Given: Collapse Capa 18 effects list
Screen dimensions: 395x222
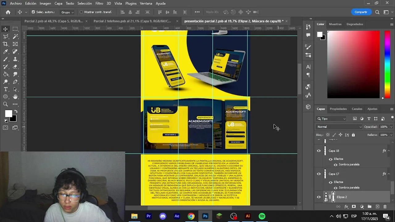Looking at the screenshot, I should (x=389, y=151).
